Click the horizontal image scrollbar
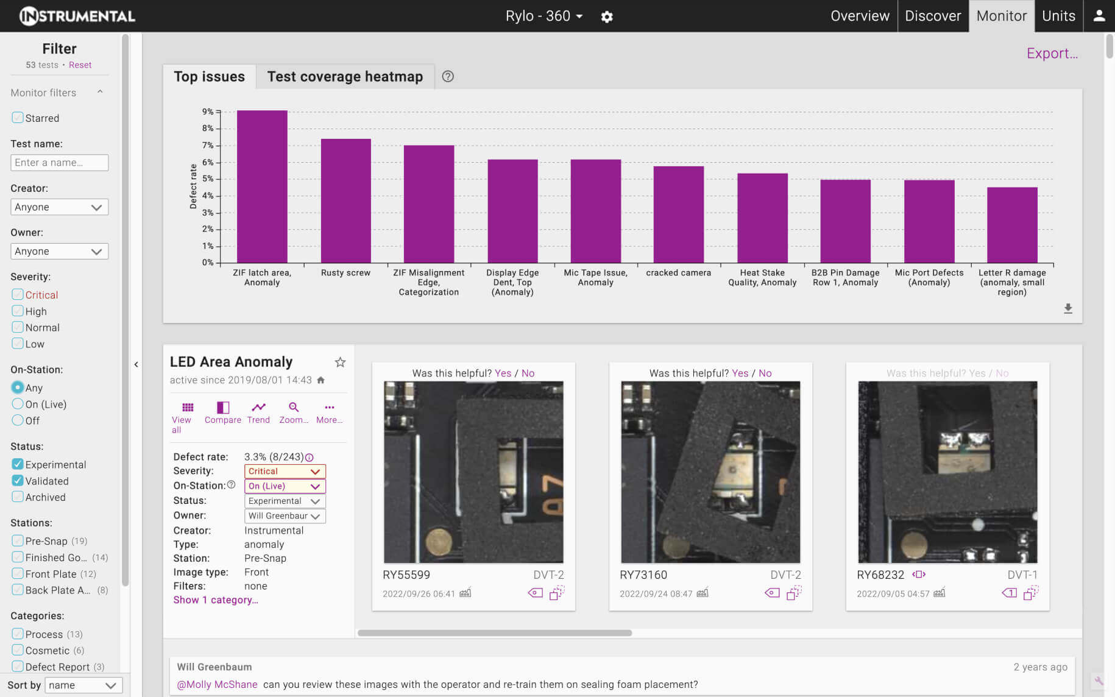The width and height of the screenshot is (1115, 697). point(494,633)
